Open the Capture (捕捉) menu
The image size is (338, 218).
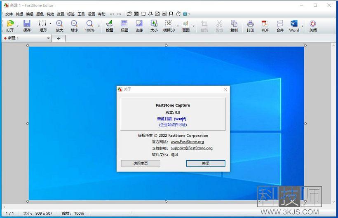(19, 14)
